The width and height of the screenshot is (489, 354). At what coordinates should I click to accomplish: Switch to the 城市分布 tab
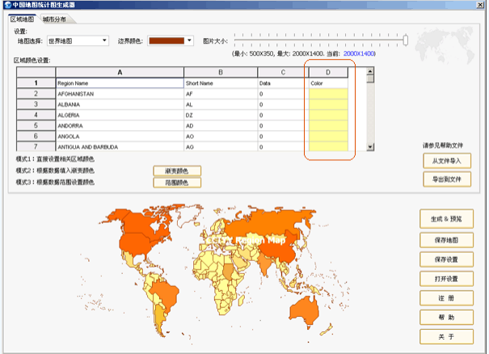(x=55, y=19)
